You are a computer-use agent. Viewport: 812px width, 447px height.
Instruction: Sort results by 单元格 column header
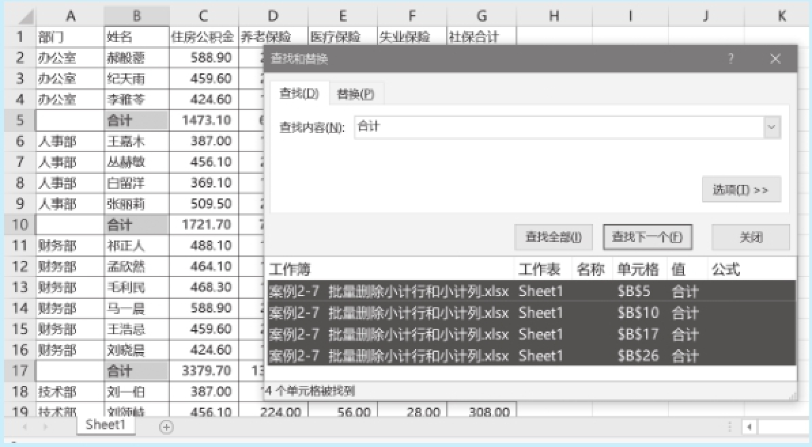click(638, 270)
